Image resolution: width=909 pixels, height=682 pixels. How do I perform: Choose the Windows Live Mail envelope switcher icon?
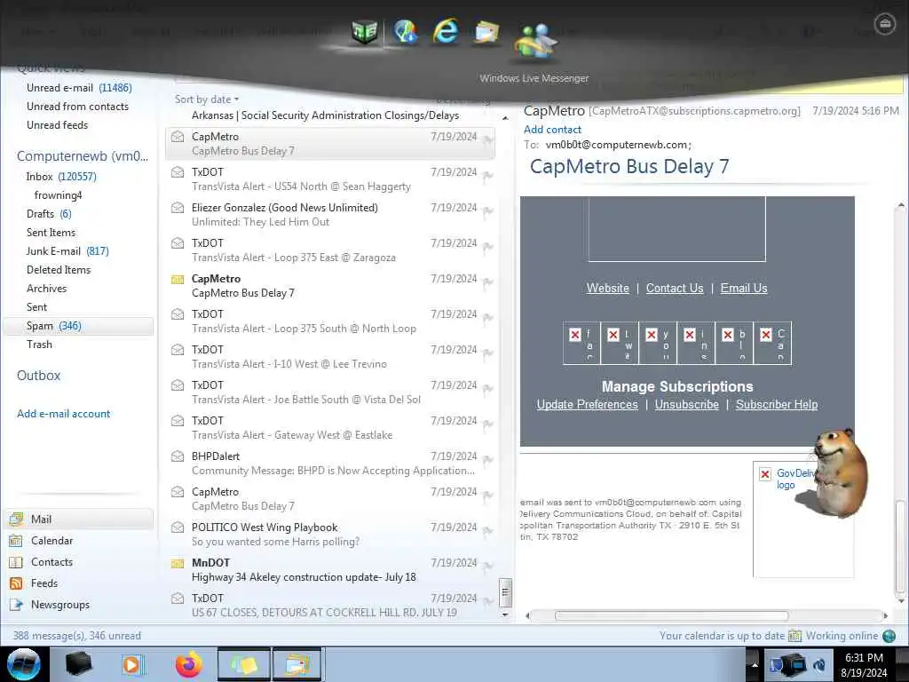pos(486,31)
